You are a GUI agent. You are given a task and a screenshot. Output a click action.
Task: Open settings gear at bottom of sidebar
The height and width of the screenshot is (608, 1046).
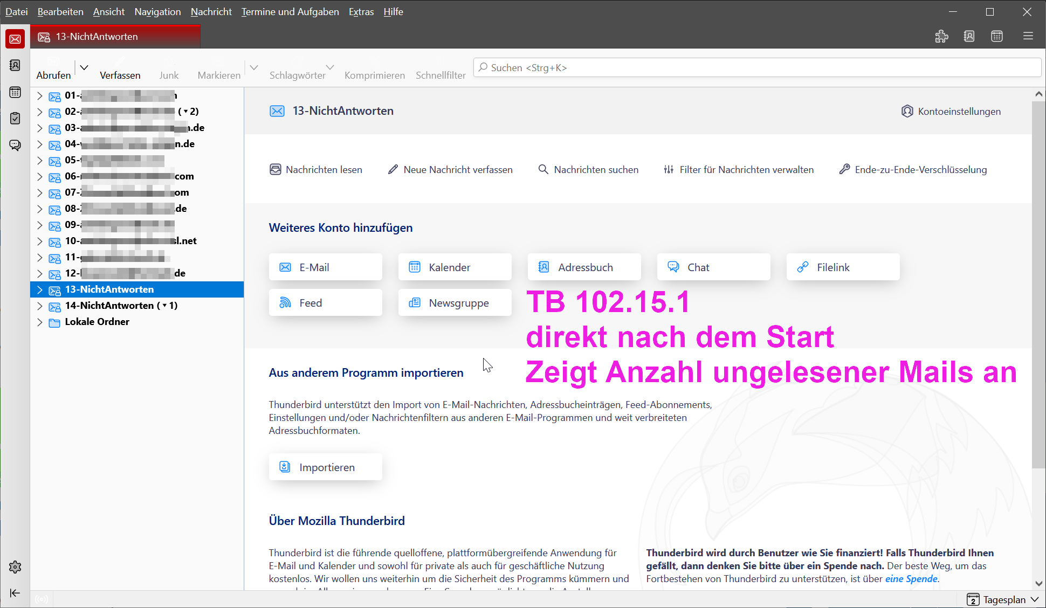tap(15, 567)
